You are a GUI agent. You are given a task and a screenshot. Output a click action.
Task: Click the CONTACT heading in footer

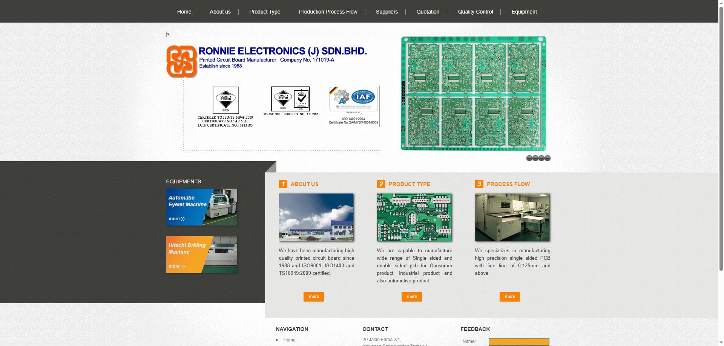(375, 329)
